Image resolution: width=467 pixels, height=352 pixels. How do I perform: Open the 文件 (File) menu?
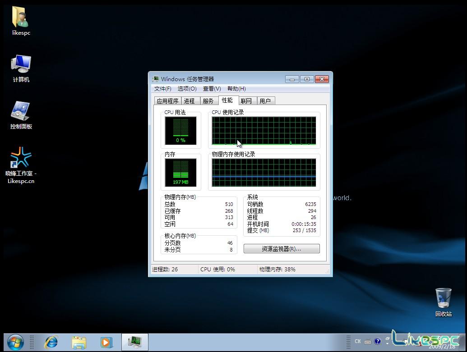[162, 88]
